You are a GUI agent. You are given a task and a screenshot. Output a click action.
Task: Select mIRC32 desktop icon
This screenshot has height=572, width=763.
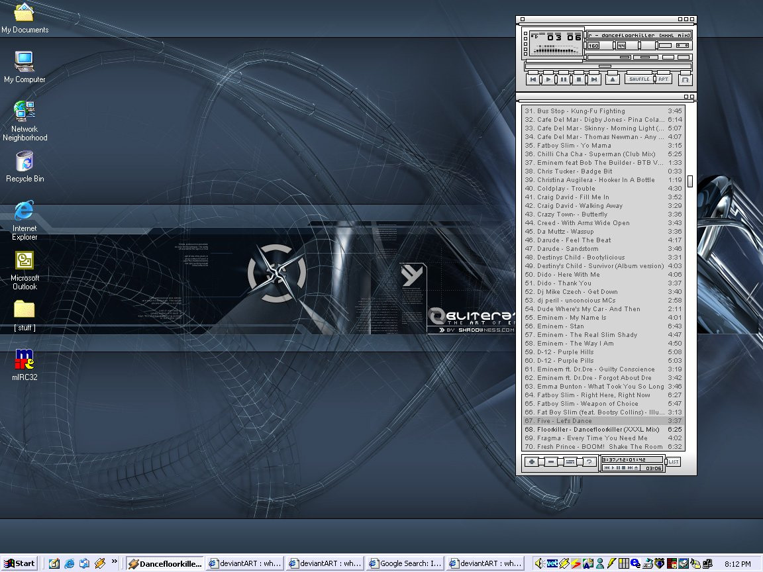[25, 365]
